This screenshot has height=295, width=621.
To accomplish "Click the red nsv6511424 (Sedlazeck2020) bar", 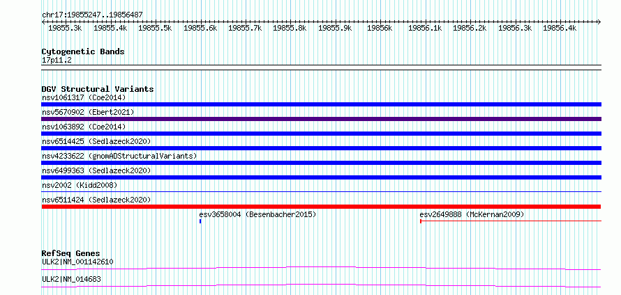I will point(321,207).
